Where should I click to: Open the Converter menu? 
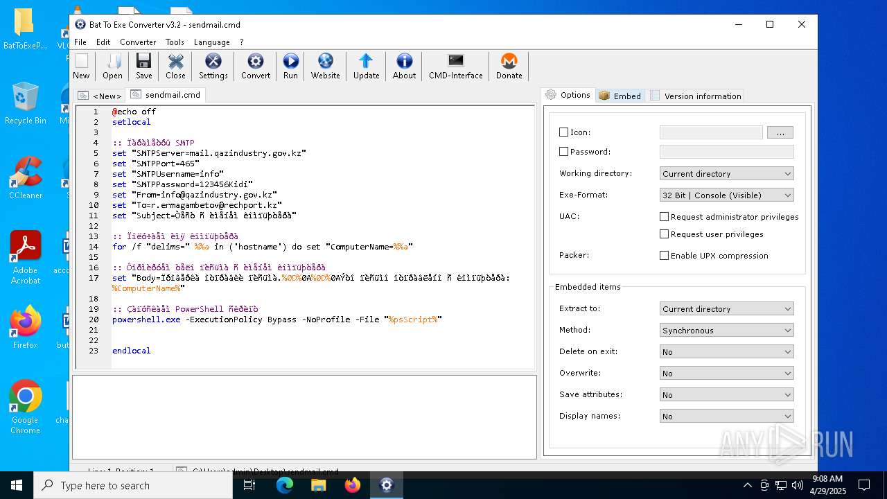pos(138,42)
